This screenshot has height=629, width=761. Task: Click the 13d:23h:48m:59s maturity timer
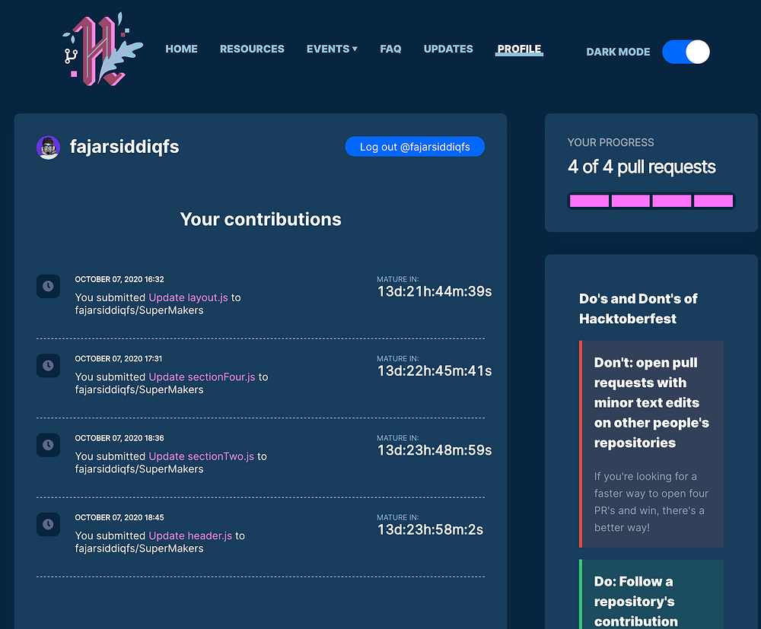[x=435, y=450]
